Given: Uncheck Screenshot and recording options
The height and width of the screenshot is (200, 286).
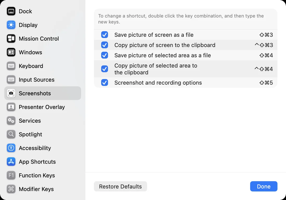Looking at the screenshot, I should point(105,83).
